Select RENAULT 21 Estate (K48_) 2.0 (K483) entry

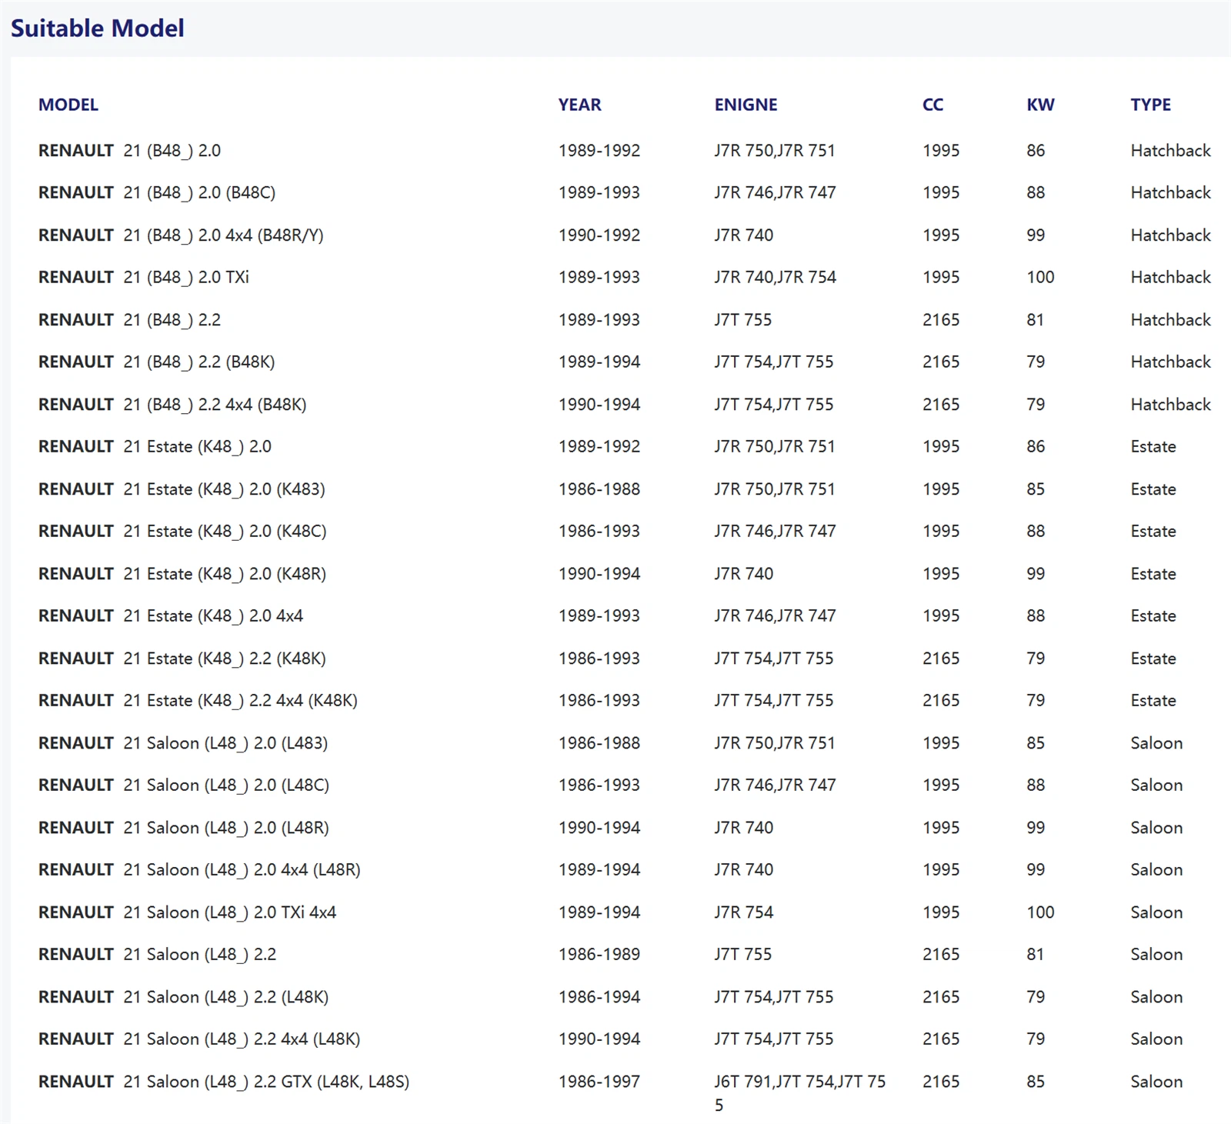pos(182,489)
